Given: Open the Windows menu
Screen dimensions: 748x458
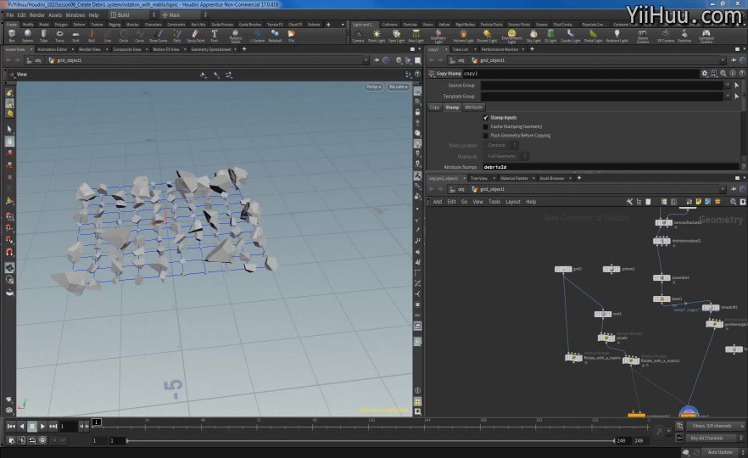Looking at the screenshot, I should (x=75, y=14).
